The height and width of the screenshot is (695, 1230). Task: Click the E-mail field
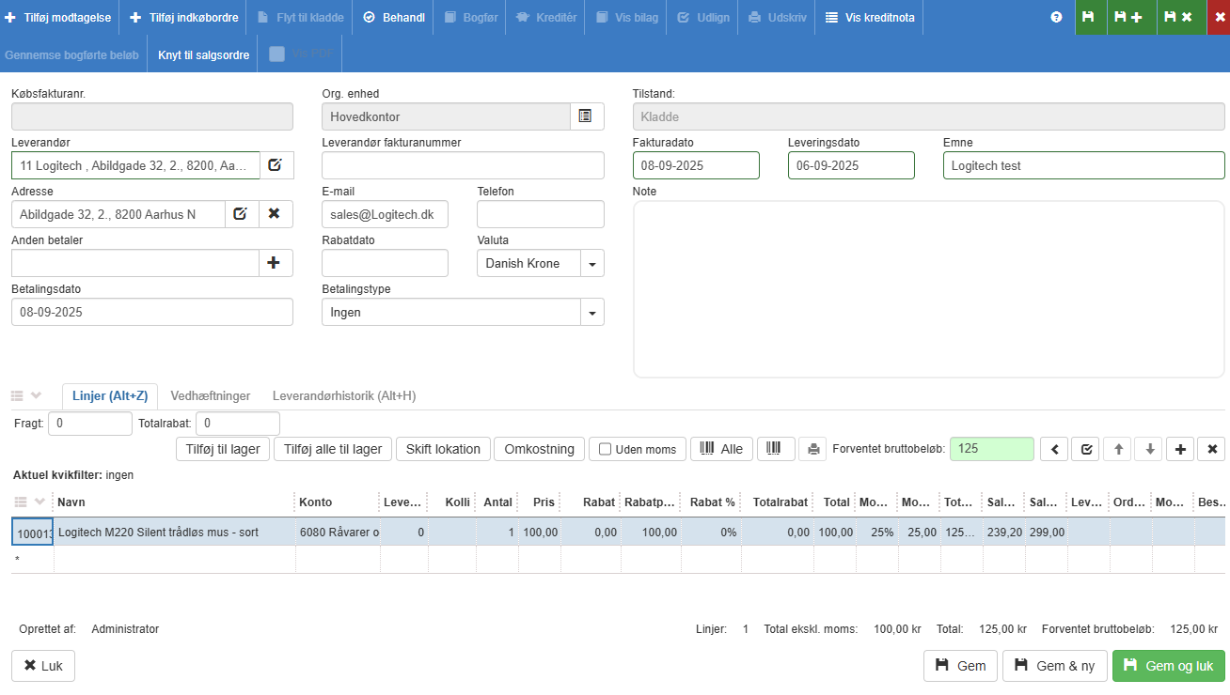(385, 214)
